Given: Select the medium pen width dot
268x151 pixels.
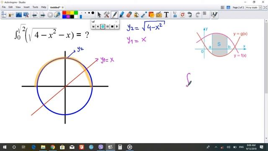Looking at the screenshot, I should coord(89,13).
